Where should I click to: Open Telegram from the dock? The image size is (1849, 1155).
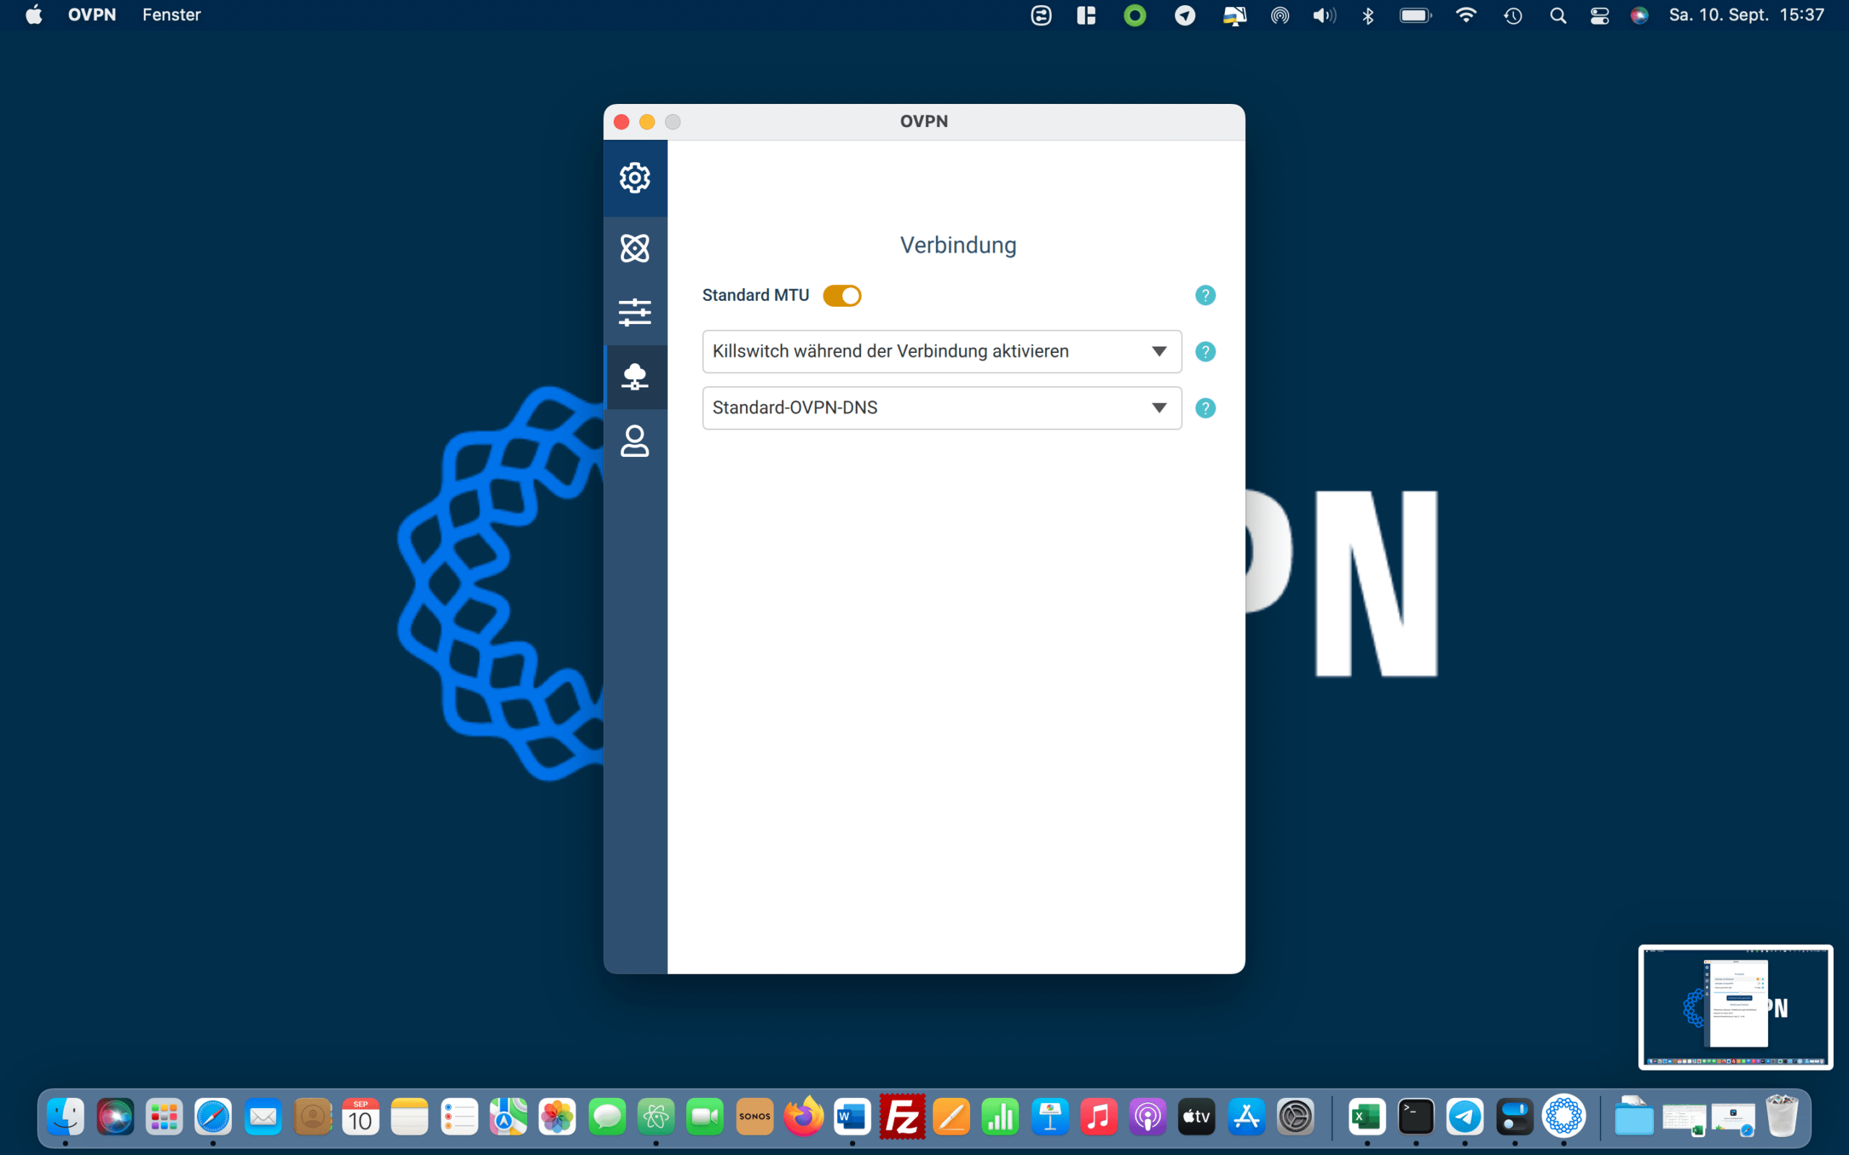click(x=1465, y=1117)
